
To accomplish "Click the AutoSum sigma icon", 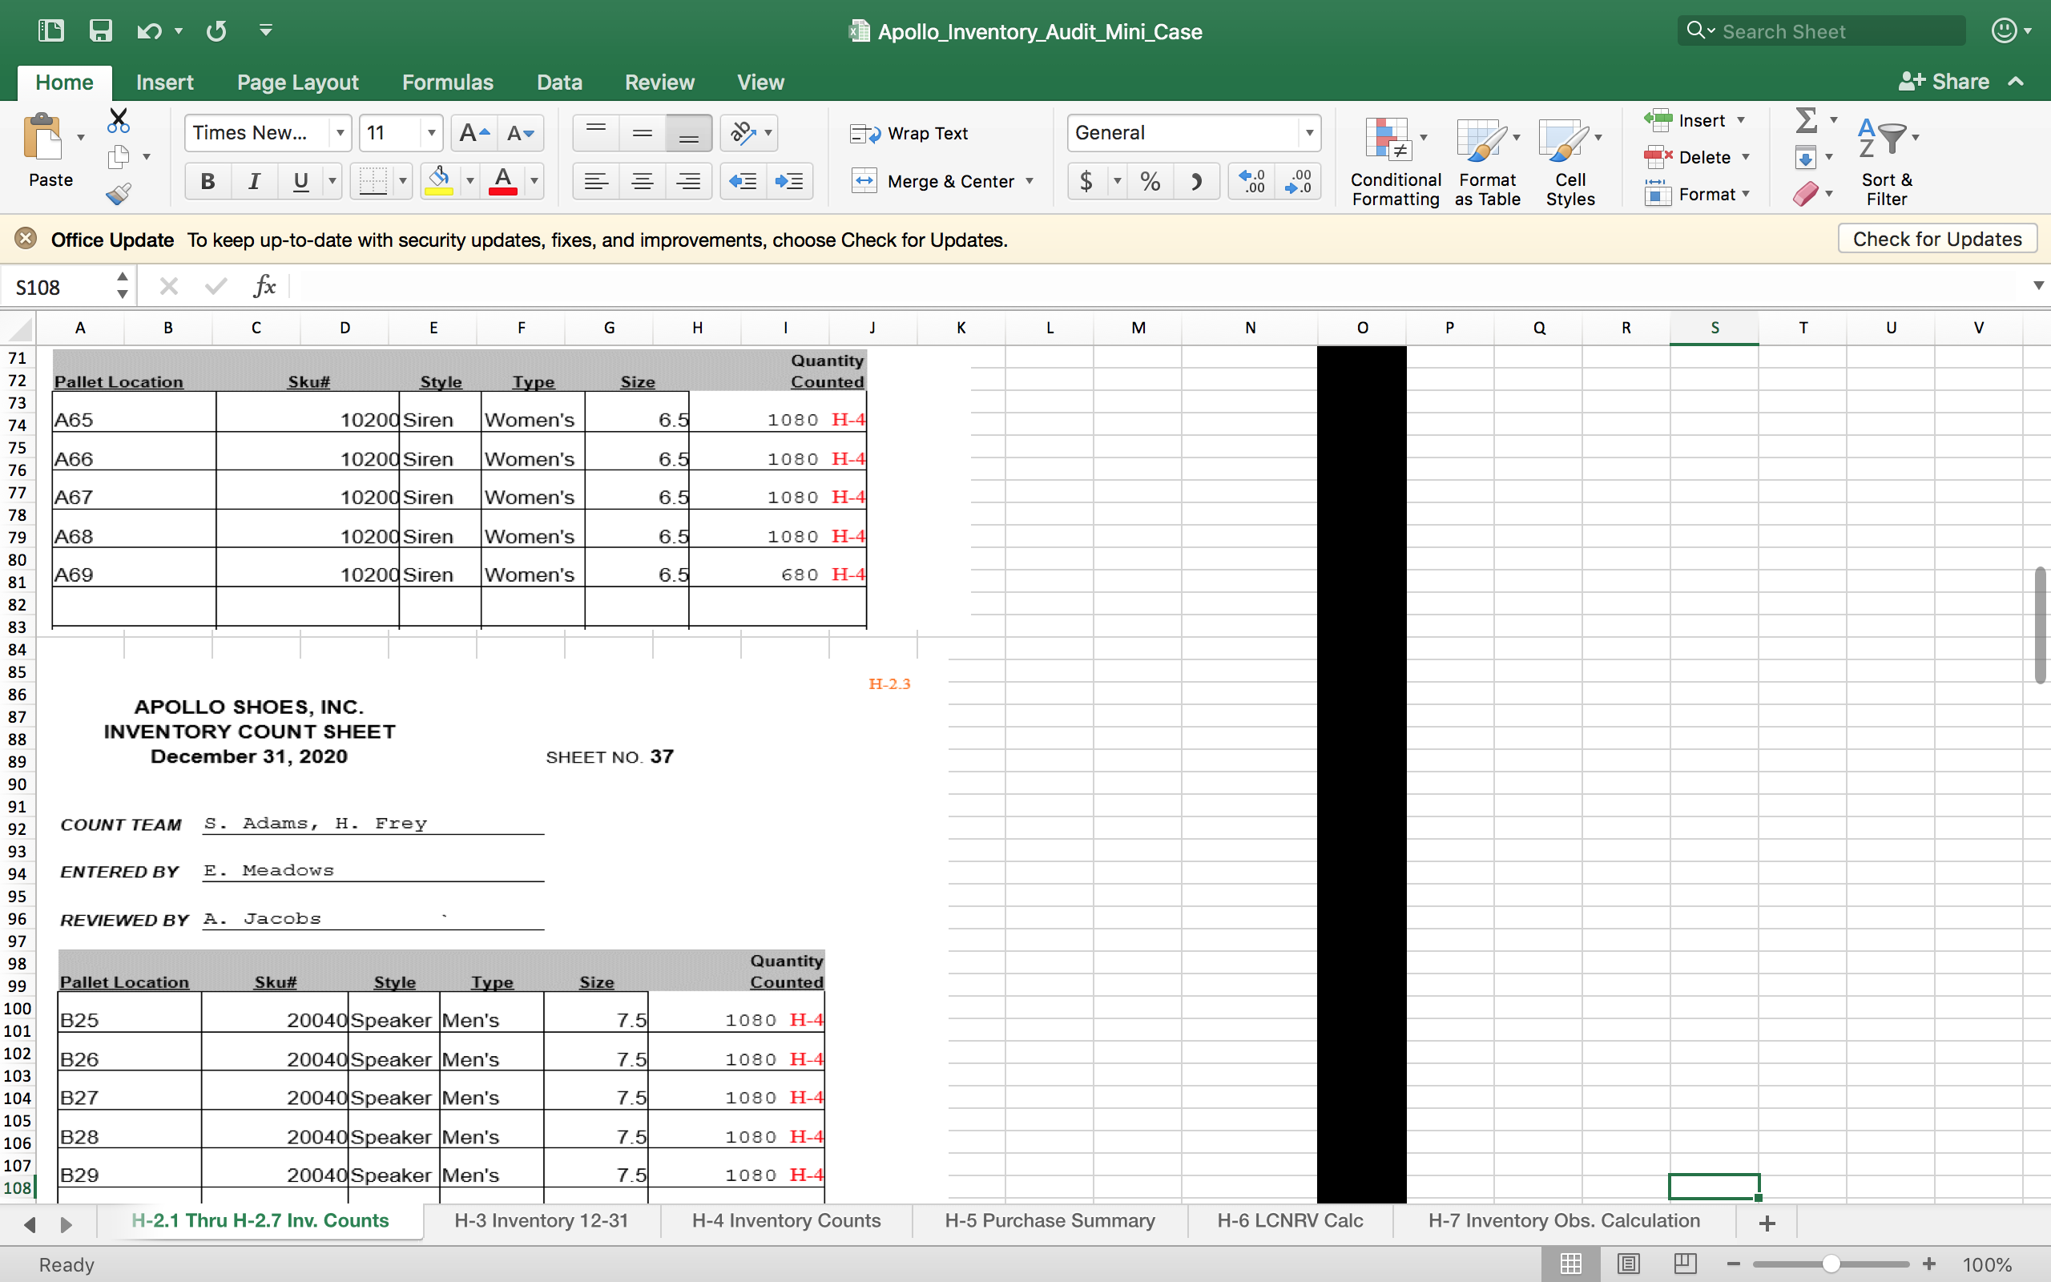I will 1806,120.
